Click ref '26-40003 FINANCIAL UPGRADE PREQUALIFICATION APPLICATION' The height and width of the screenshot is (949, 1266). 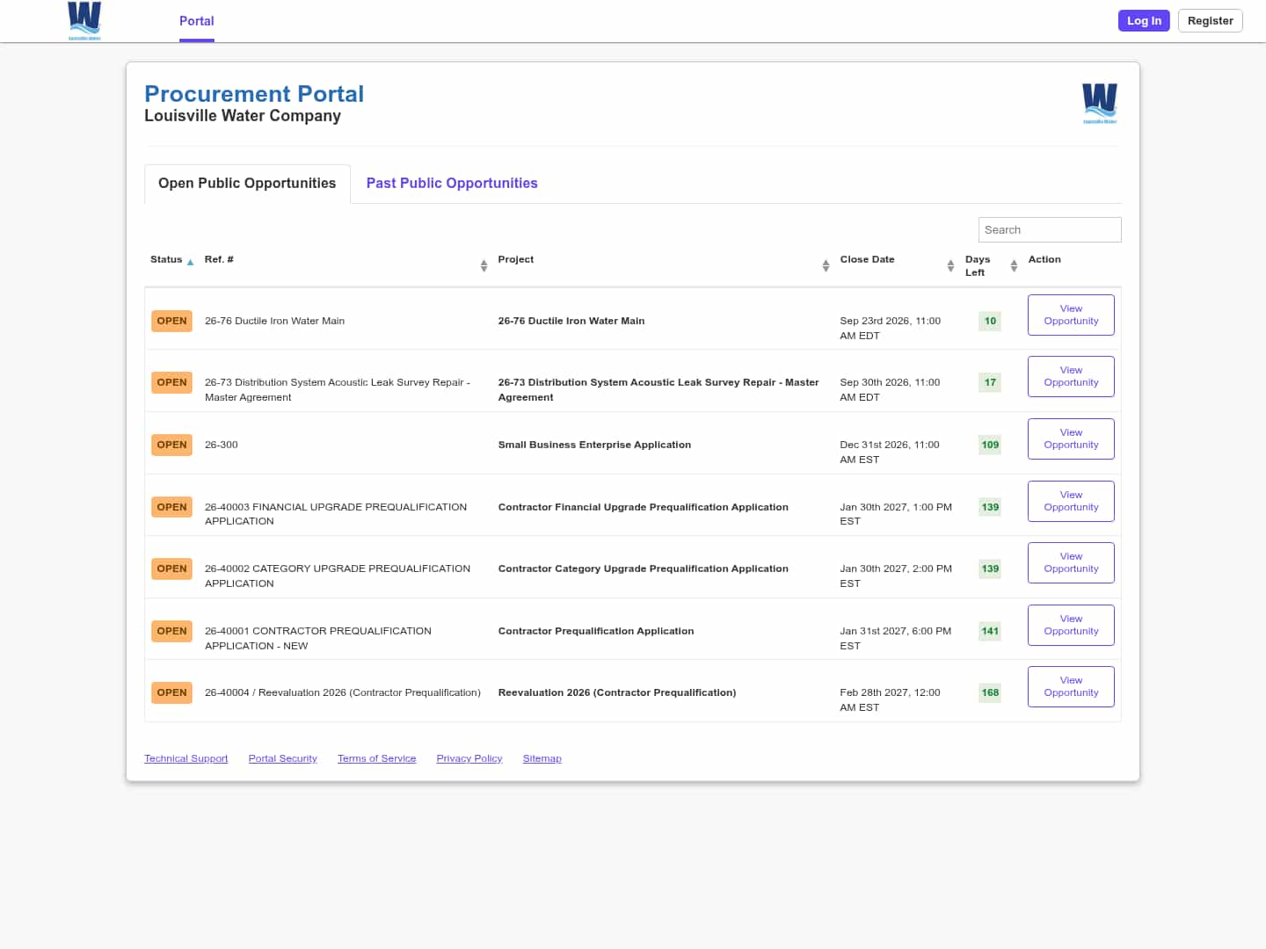point(336,514)
